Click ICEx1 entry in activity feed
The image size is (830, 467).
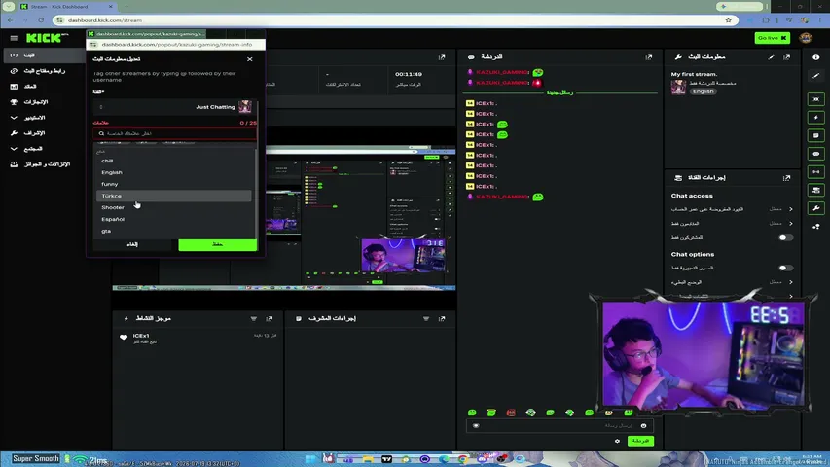196,338
